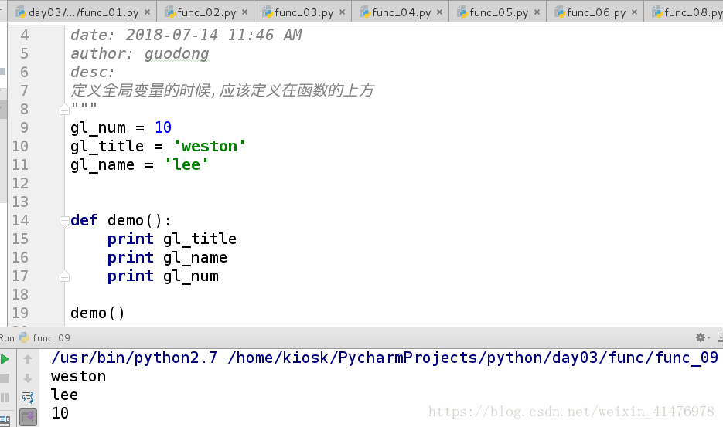This screenshot has width=723, height=427.
Task: Click the demo() call on line 19
Action: tap(97, 313)
